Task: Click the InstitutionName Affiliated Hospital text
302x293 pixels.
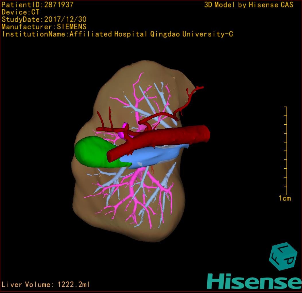Action: [117, 34]
